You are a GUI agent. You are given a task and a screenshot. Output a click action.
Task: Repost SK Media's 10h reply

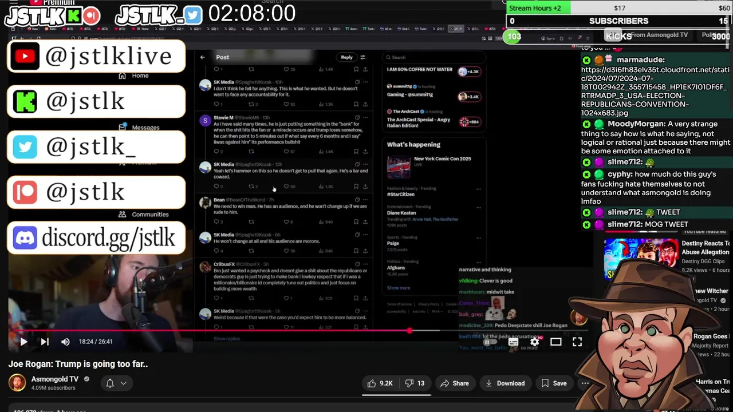click(251, 104)
